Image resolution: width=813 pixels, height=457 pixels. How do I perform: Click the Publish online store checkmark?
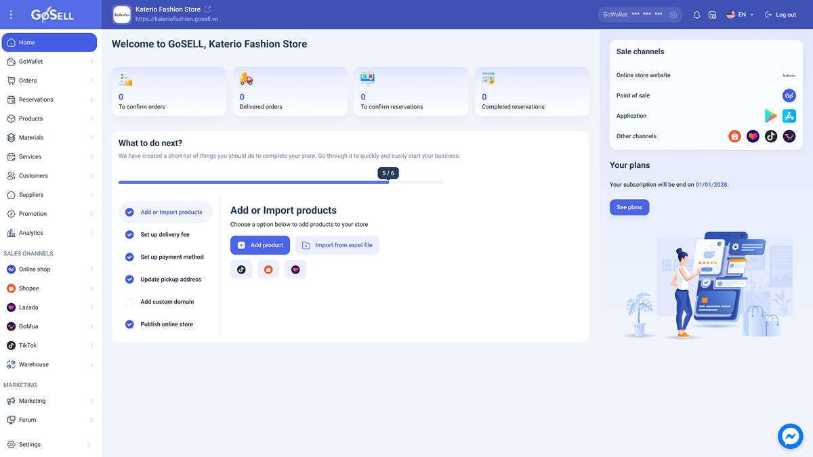pos(129,324)
